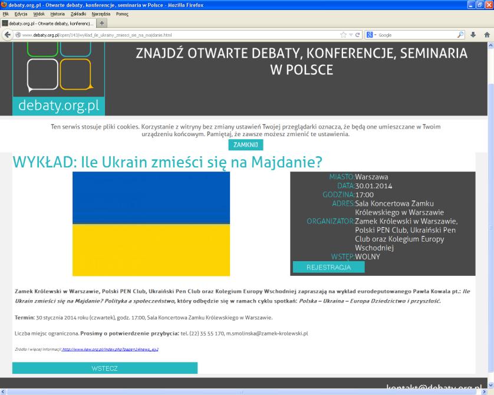Click the m.smolinska@zamek-krolewski.pl email text
The image size is (494, 395).
(267, 333)
